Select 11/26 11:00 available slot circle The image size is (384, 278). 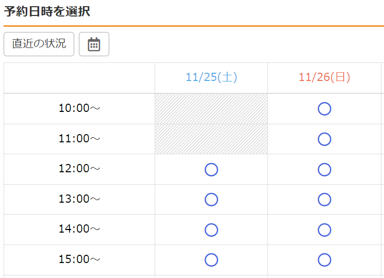point(325,139)
